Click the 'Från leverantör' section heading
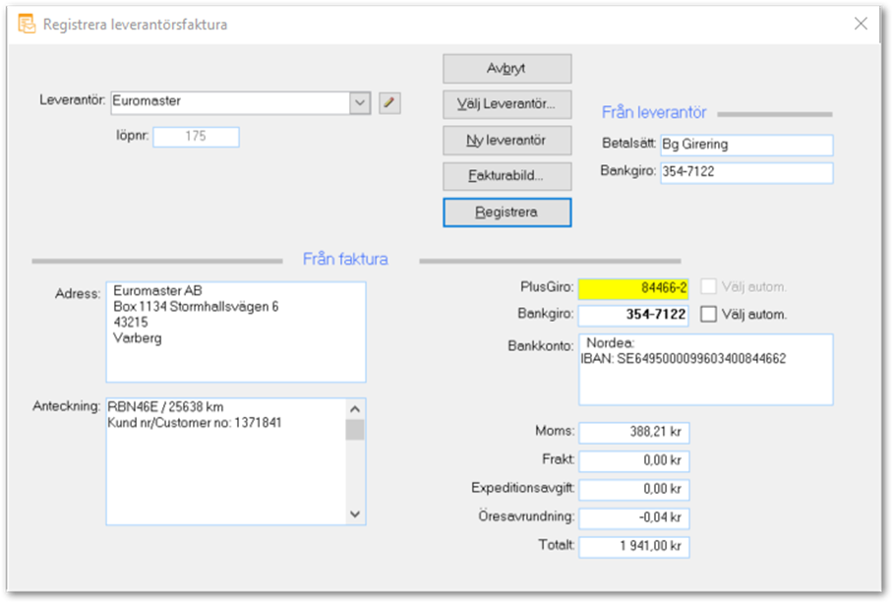 point(654,112)
